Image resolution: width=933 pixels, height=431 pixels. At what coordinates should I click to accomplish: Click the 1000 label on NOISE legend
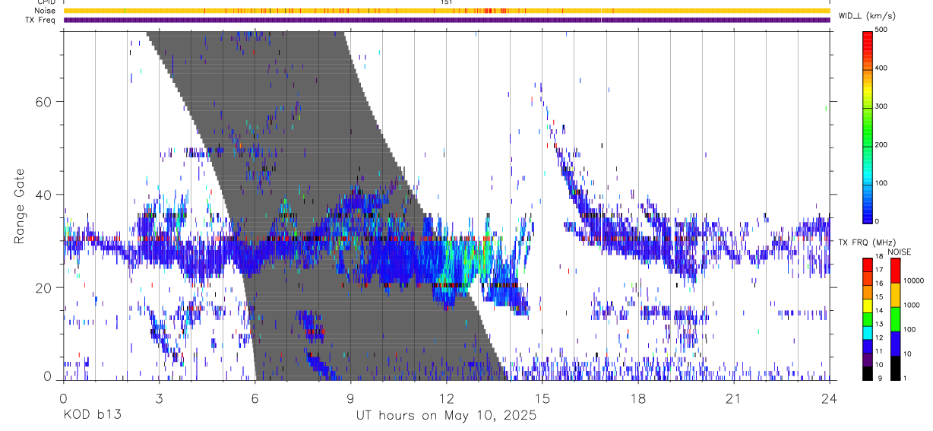(912, 305)
